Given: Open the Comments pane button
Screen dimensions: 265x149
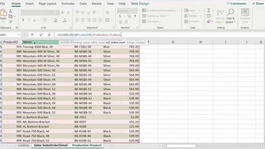Looking at the screenshot, I should click(236, 4).
